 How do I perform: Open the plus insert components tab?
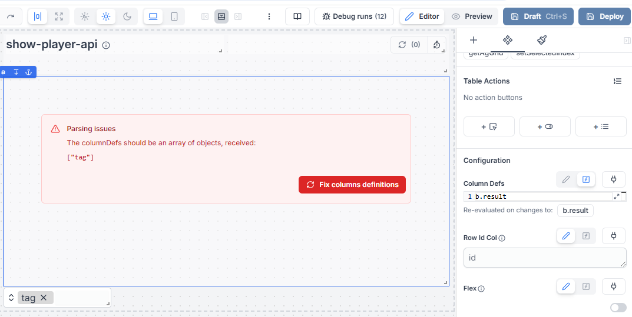tap(474, 40)
